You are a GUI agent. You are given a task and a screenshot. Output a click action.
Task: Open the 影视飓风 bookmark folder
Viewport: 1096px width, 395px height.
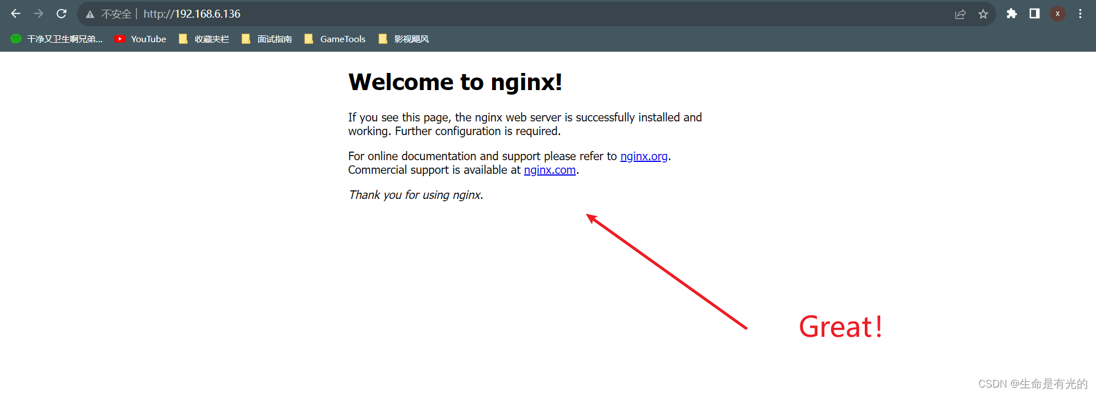pos(404,39)
